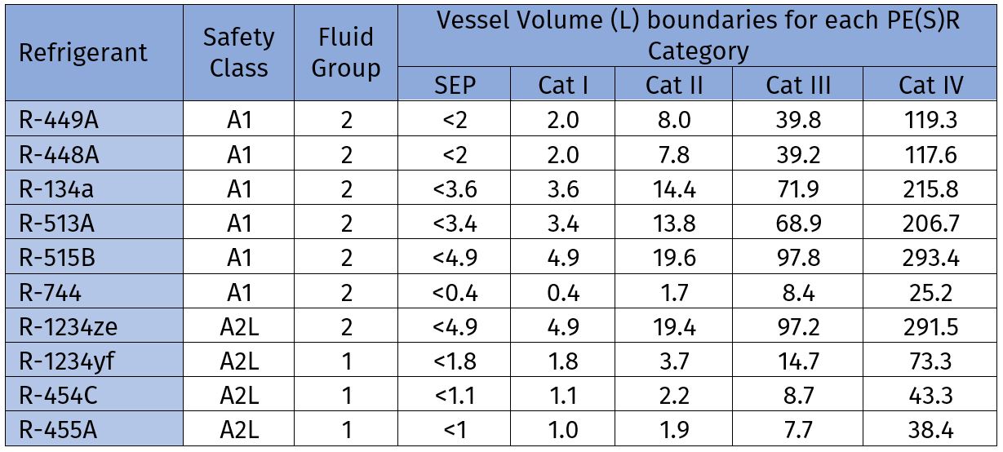Click the Cat IV column header
1003x452 pixels.
930,85
